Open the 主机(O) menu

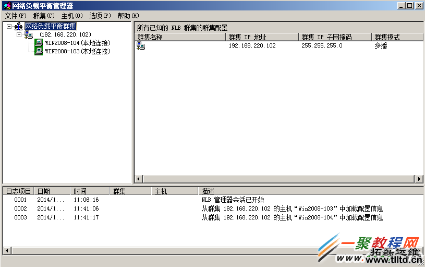(x=72, y=16)
